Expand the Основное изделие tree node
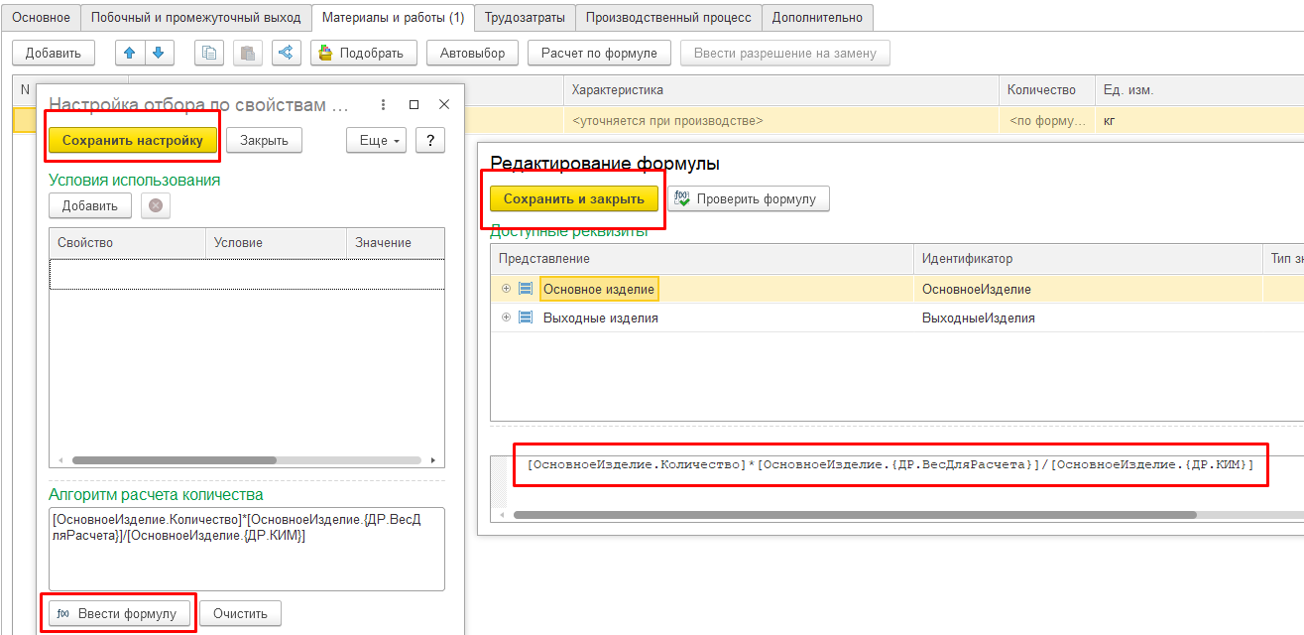The height and width of the screenshot is (635, 1304). coord(506,289)
